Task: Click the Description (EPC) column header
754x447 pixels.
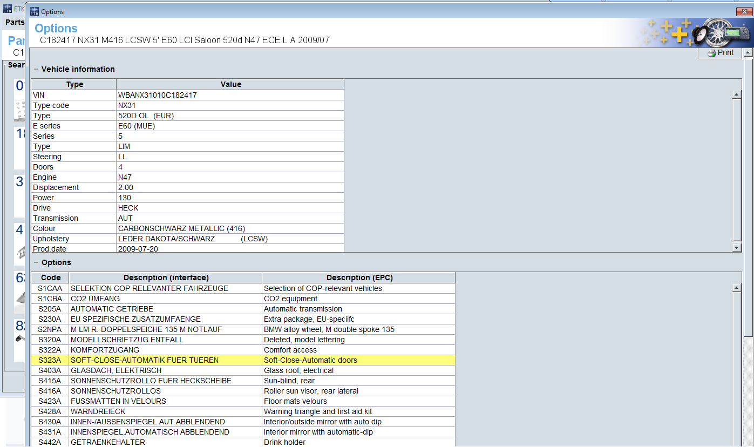Action: (359, 277)
